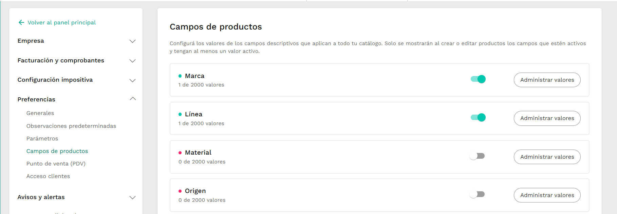Open Observaciones predeterminadas submenu item
617x214 pixels.
point(71,126)
